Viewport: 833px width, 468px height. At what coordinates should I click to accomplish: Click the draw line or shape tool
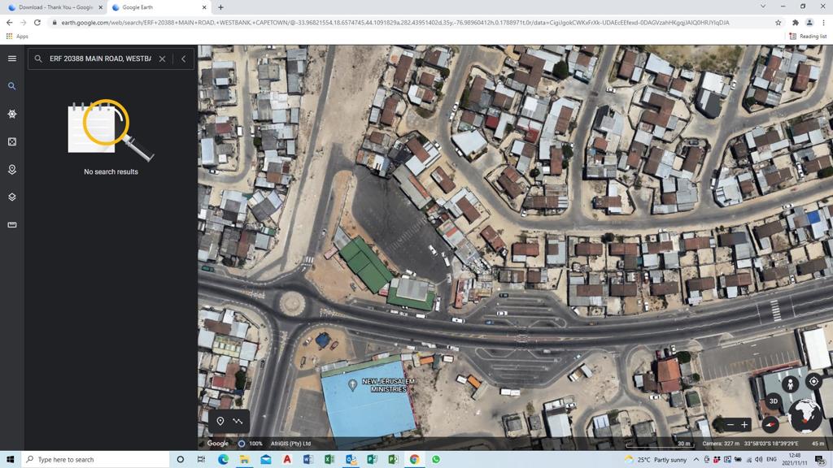pos(238,421)
